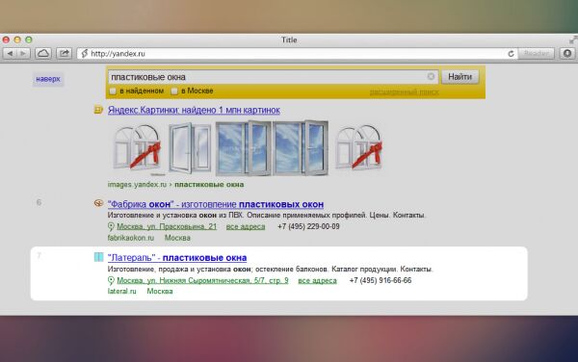Screen dimensions: 578x362
Task: Click in the пластиковые окна search field
Action: click(x=273, y=77)
